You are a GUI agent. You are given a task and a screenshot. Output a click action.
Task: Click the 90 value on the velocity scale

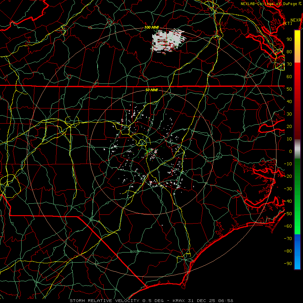289,39
